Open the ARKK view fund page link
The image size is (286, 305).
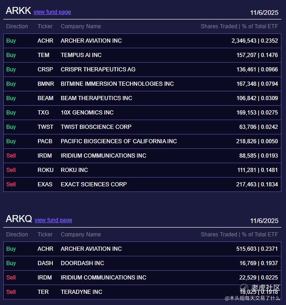[52, 12]
